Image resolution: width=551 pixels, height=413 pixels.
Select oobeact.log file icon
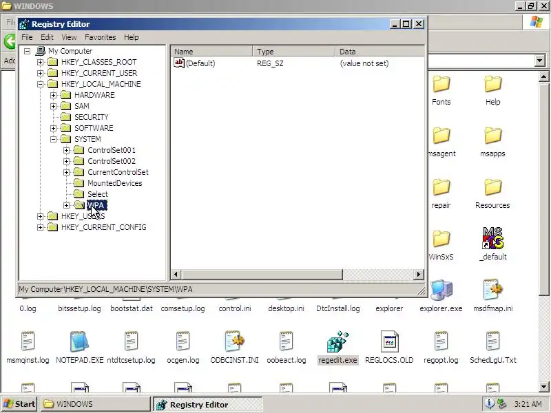tap(286, 341)
